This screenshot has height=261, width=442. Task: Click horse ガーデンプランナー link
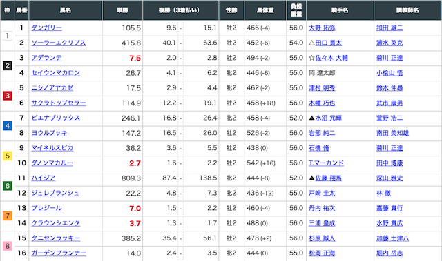59,253
